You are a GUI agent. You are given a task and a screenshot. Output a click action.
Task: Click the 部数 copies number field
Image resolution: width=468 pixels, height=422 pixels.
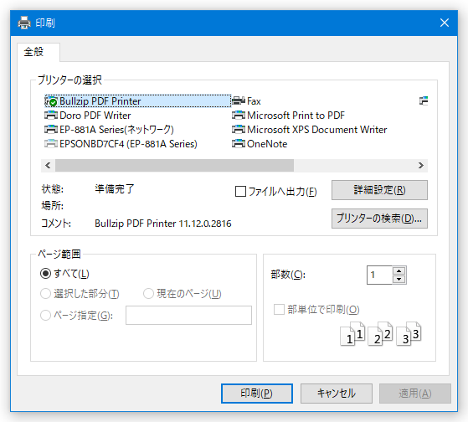pos(379,275)
